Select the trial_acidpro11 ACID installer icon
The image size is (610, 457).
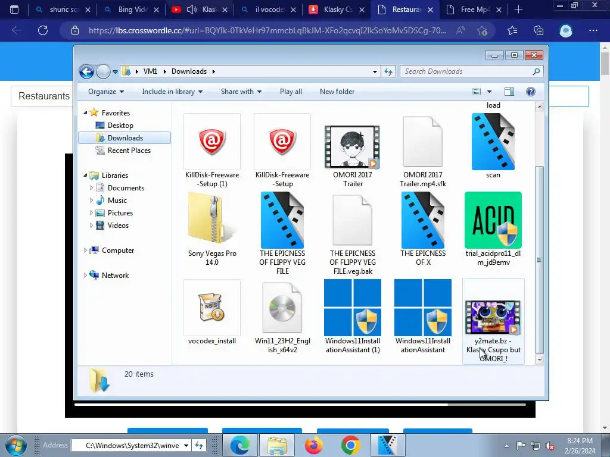click(493, 220)
